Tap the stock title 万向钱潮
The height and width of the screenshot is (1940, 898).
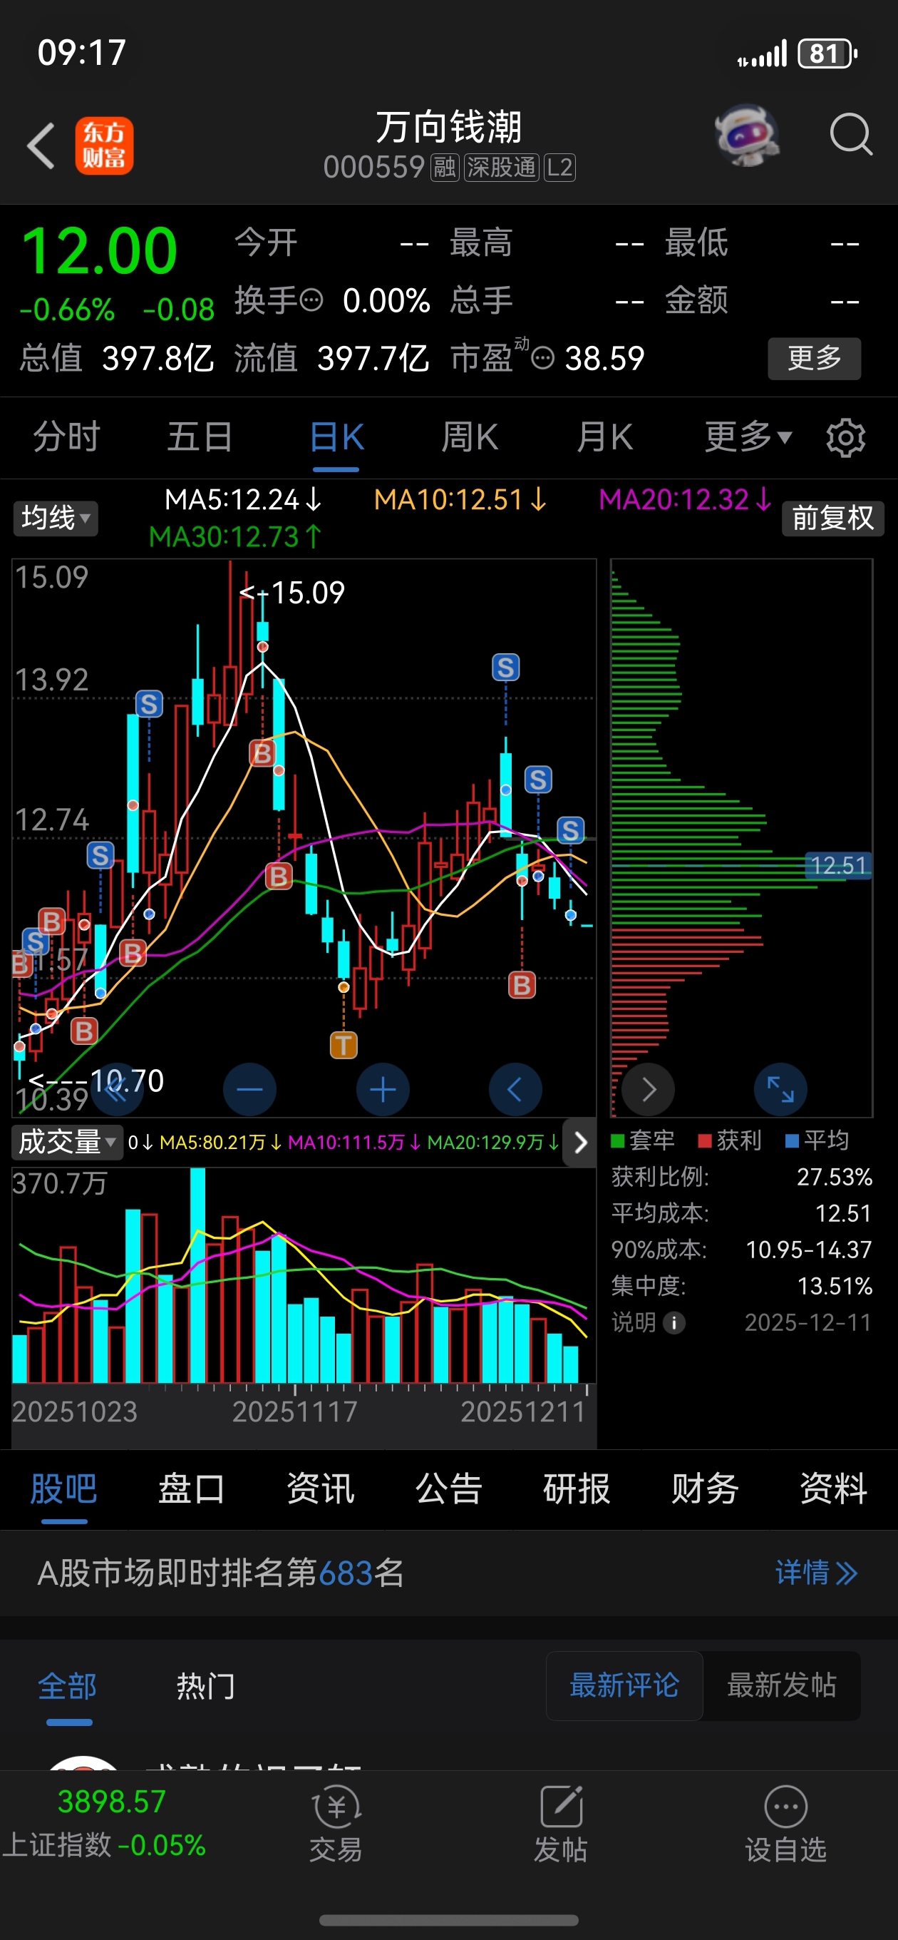[448, 126]
